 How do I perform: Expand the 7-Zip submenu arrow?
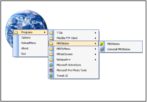click(x=96, y=33)
